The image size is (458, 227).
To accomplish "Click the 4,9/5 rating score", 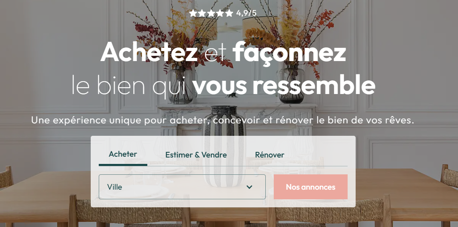I will [246, 13].
